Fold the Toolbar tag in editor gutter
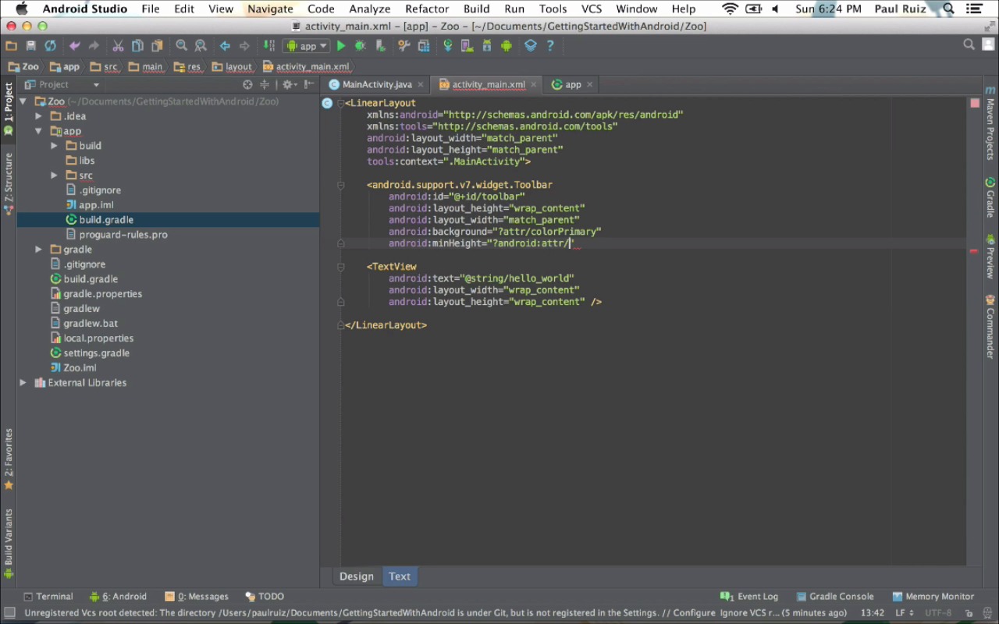The height and width of the screenshot is (624, 999). click(341, 185)
